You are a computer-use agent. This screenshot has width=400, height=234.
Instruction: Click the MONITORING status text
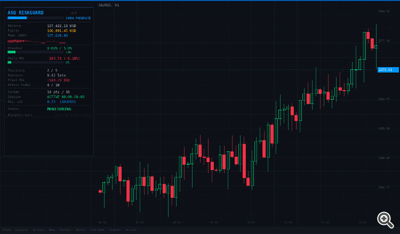pyautogui.click(x=59, y=109)
